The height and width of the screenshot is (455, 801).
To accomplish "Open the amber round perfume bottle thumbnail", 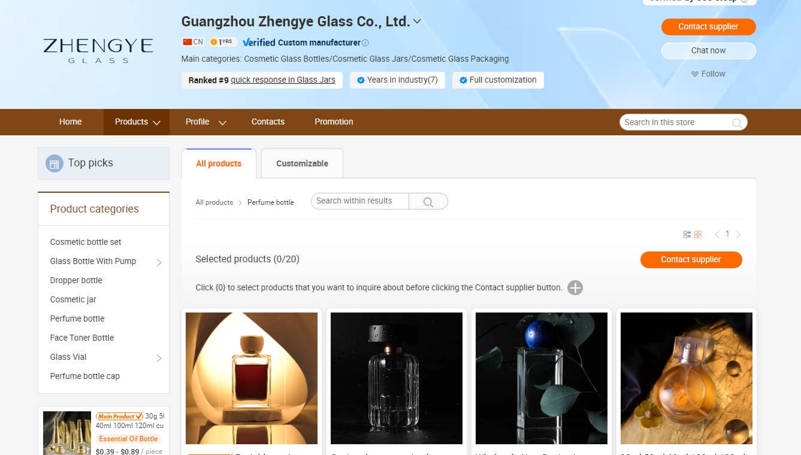I will (x=687, y=378).
